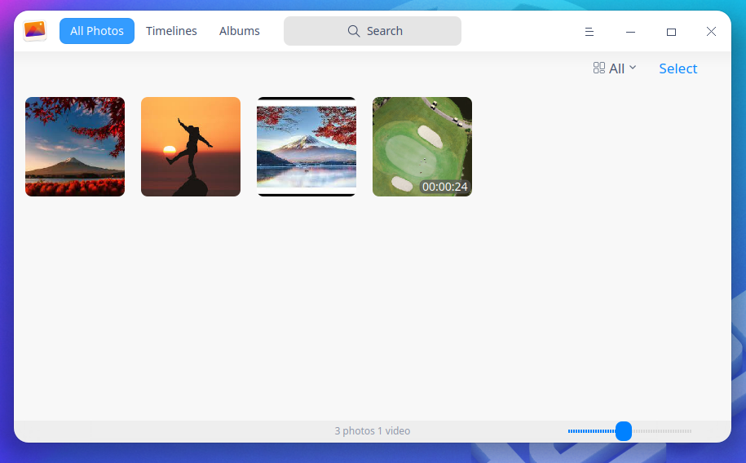Click the grid icon beside the All filter

tap(599, 68)
